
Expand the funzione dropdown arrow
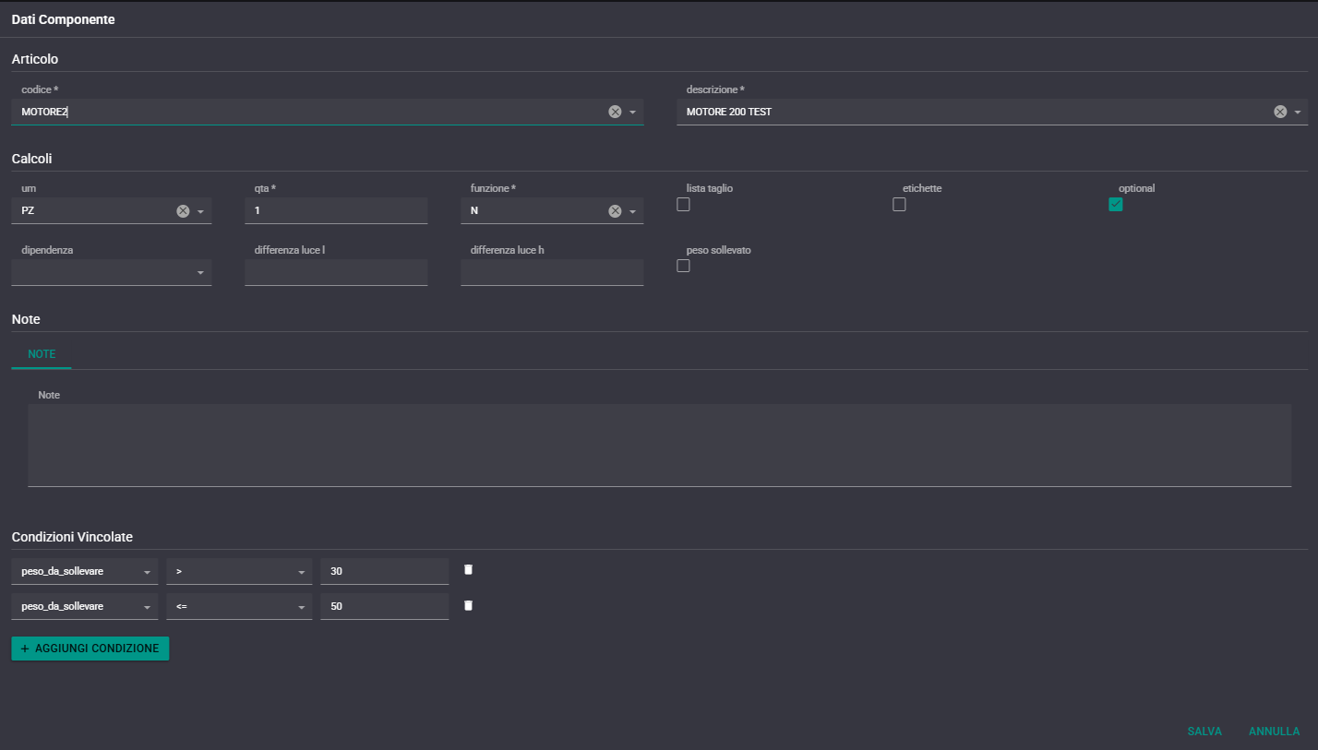(633, 210)
